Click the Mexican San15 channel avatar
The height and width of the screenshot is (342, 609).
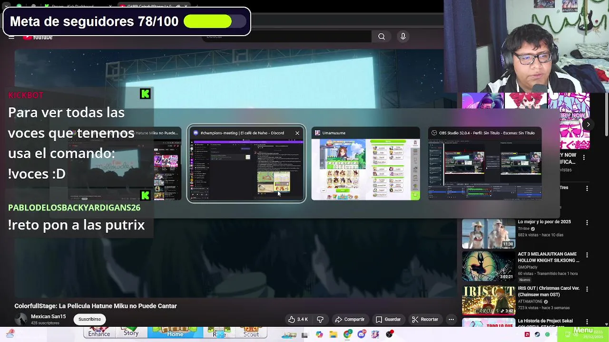coord(20,319)
